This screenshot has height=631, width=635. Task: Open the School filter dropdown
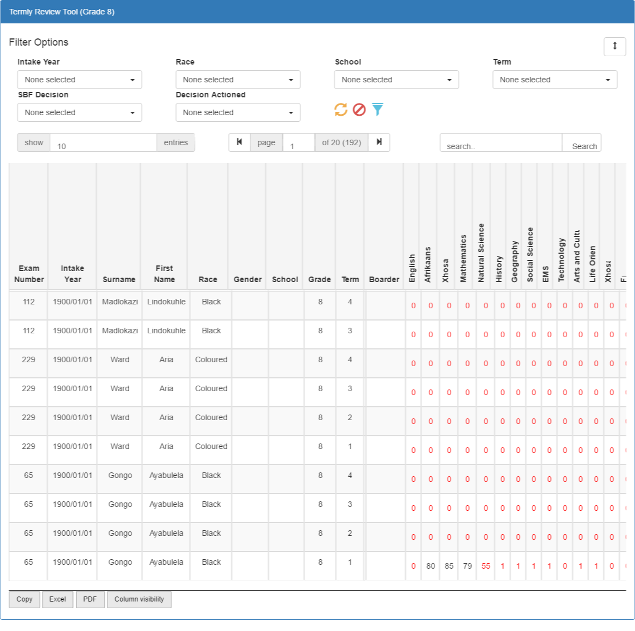(x=397, y=80)
